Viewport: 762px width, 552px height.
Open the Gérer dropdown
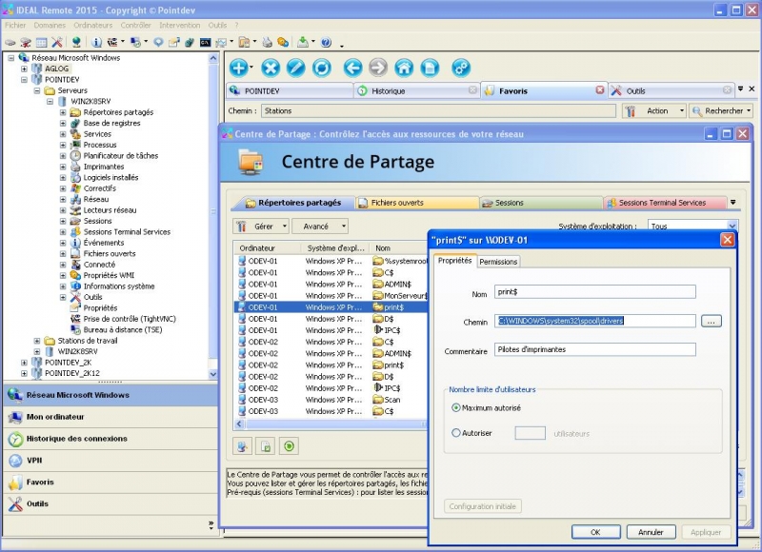tap(261, 227)
